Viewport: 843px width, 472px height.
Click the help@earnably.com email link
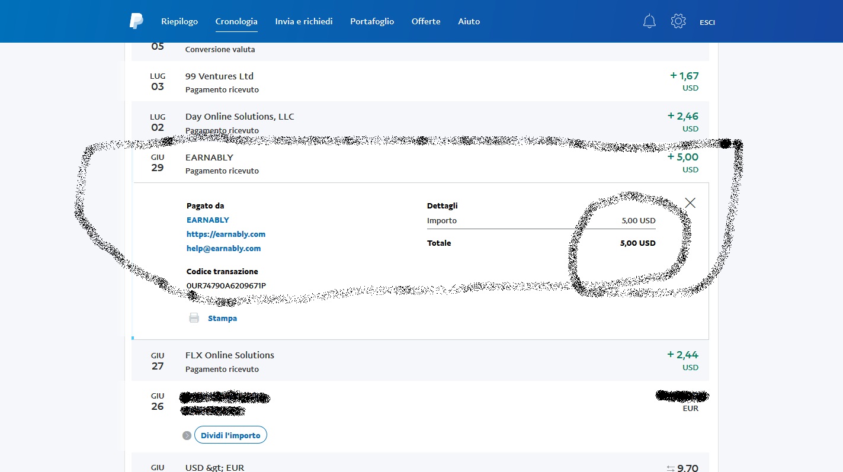223,248
